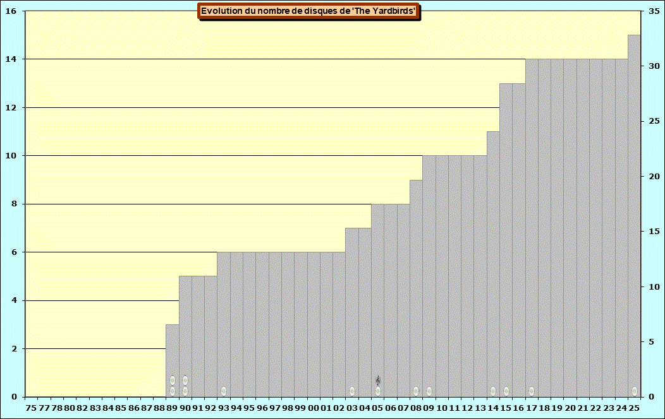Click the lower disc icon in the 89 bar
Viewport: 665px width, 419px height.
pos(172,391)
